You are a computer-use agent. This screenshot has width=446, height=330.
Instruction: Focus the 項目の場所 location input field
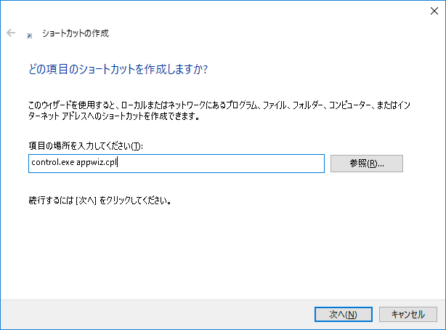coord(177,164)
